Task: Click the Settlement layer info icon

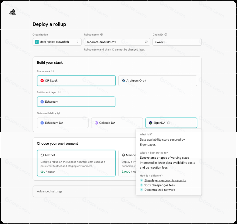Action: [59, 92]
